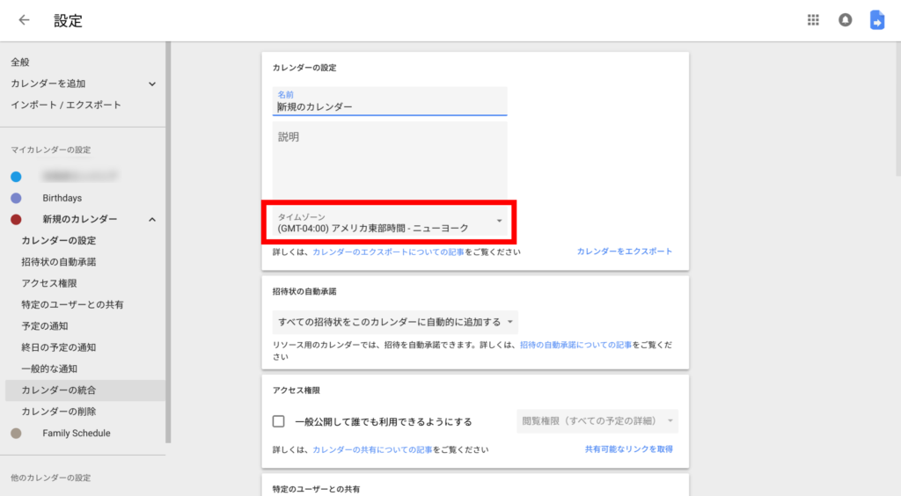This screenshot has height=496, width=901.
Task: Open the タイムゾーン dropdown
Action: point(390,222)
